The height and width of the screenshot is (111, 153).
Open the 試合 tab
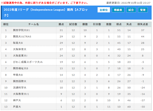(x=131, y=10)
